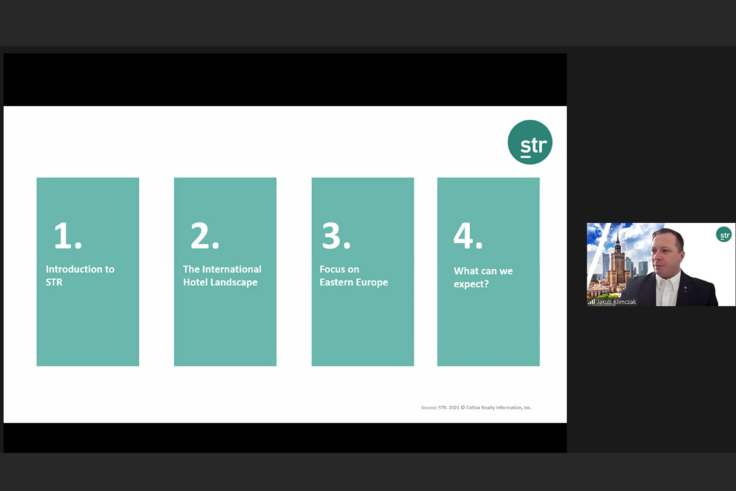Click the 'Jakub Klimczak' name label
Viewport: 736px width, 491px height.
coord(616,302)
